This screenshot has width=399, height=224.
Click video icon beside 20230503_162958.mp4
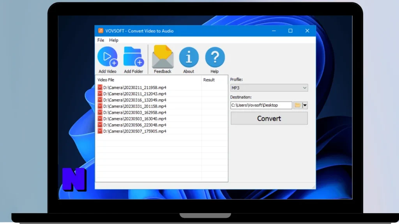click(100, 112)
